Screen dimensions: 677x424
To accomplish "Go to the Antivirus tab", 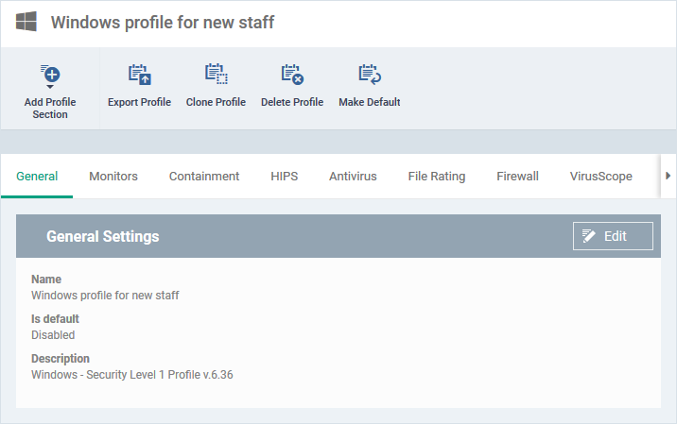I will (x=353, y=176).
